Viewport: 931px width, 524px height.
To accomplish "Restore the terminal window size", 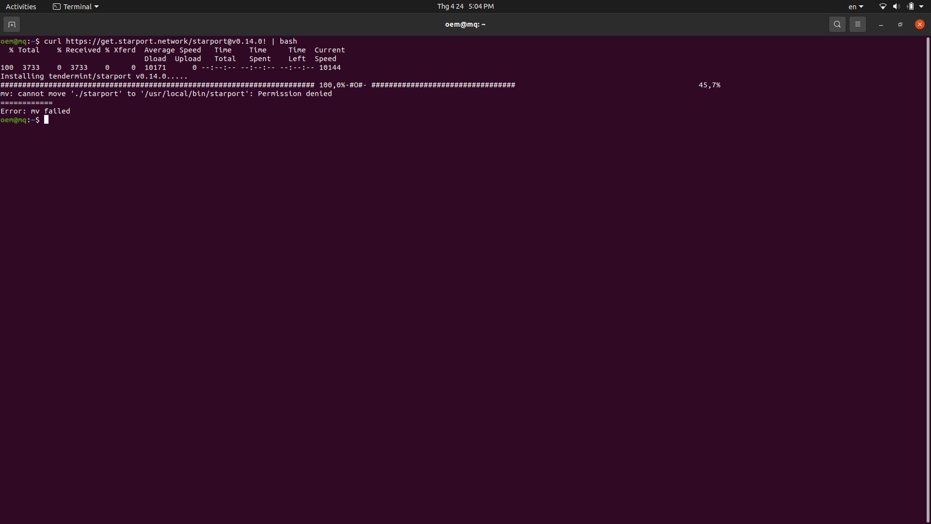I will click(900, 24).
